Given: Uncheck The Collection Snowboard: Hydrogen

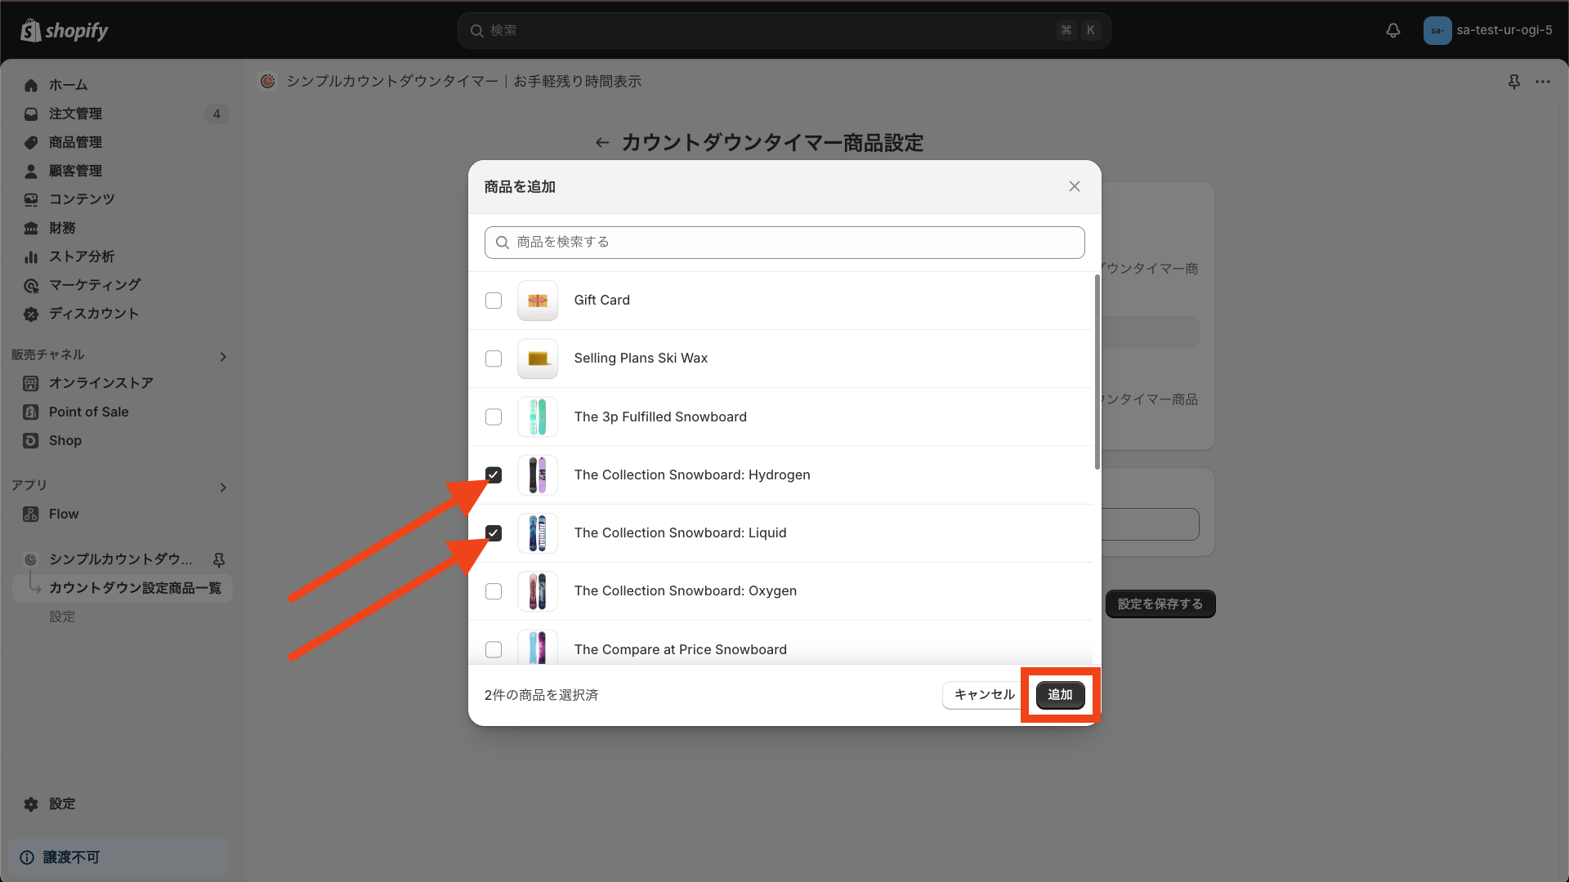Looking at the screenshot, I should 494,474.
